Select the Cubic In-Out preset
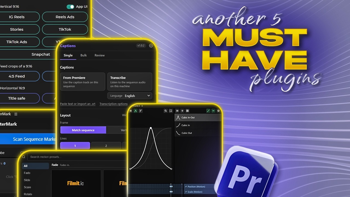 pos(198,118)
